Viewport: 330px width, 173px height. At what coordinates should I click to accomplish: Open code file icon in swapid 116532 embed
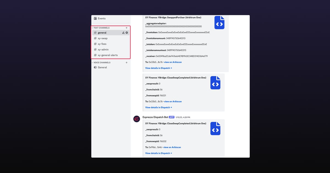[215, 129]
